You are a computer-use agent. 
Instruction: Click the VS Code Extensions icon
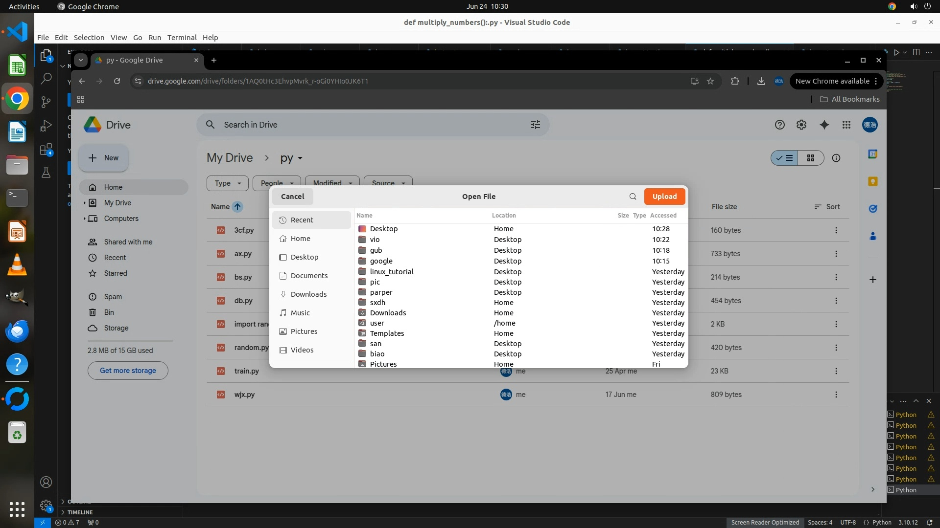coord(46,150)
